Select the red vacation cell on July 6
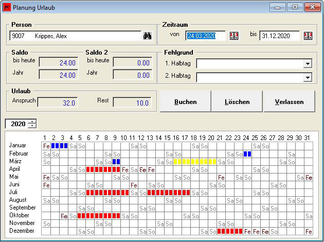Image resolution: width=324 pixels, height=242 pixels. (89, 193)
